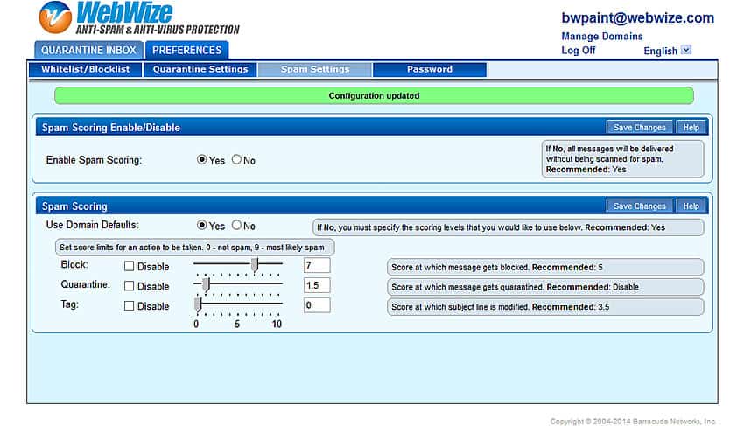The image size is (744, 426).
Task: Check the Block Disable checkbox
Action: (x=130, y=266)
